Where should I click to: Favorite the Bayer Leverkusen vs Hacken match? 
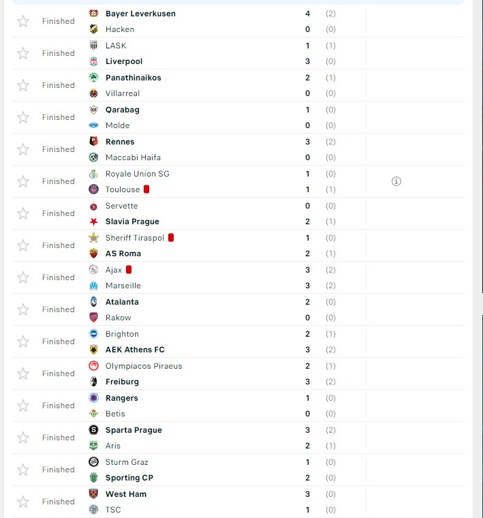pyautogui.click(x=23, y=21)
